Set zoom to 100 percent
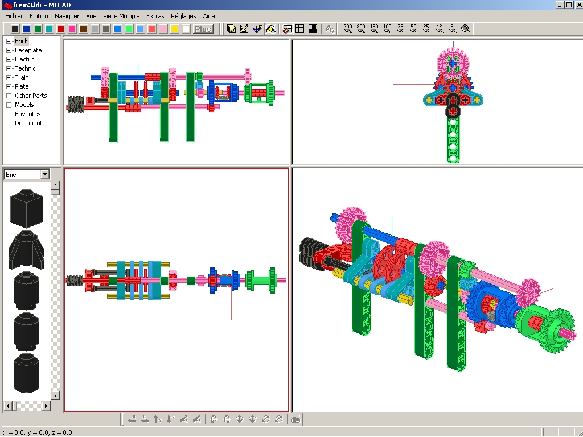This screenshot has height=437, width=583. click(x=387, y=28)
